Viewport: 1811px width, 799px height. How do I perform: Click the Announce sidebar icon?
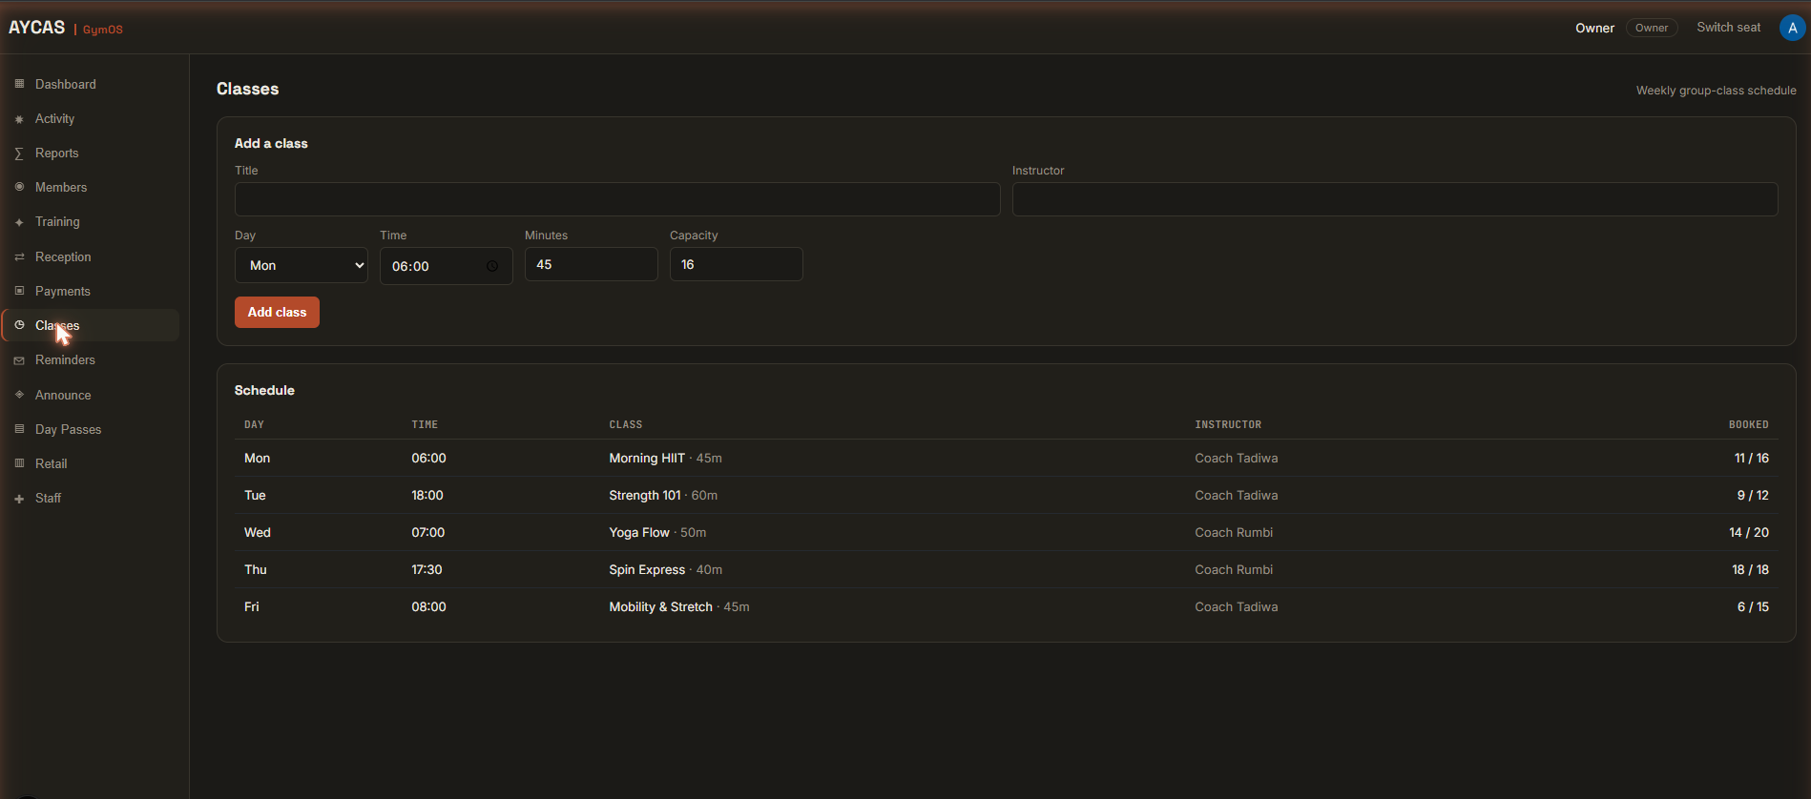click(19, 395)
